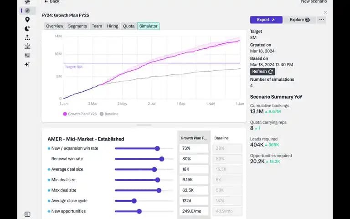Adjust Average deal size slider handle
350x219 pixels.
(x=154, y=169)
